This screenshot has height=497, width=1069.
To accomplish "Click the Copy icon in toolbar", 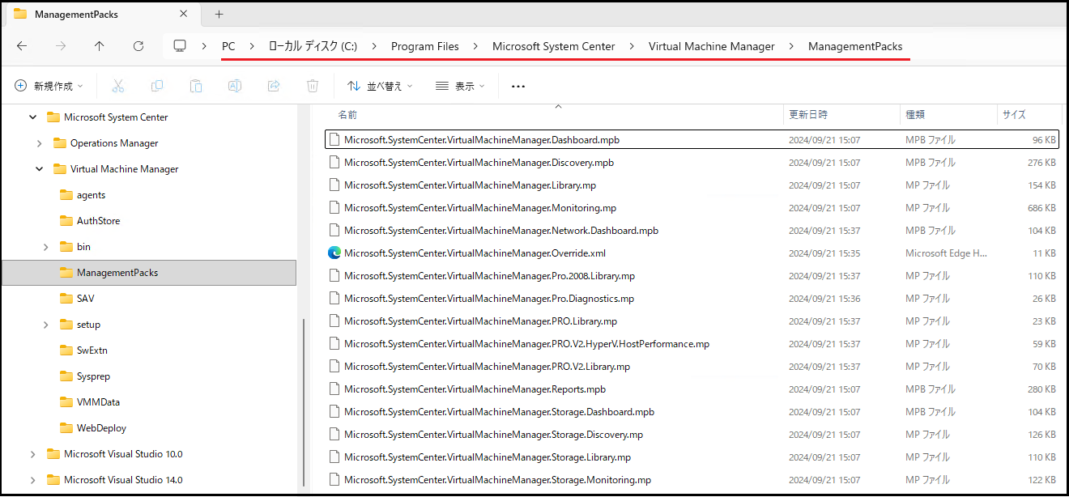I will 157,86.
